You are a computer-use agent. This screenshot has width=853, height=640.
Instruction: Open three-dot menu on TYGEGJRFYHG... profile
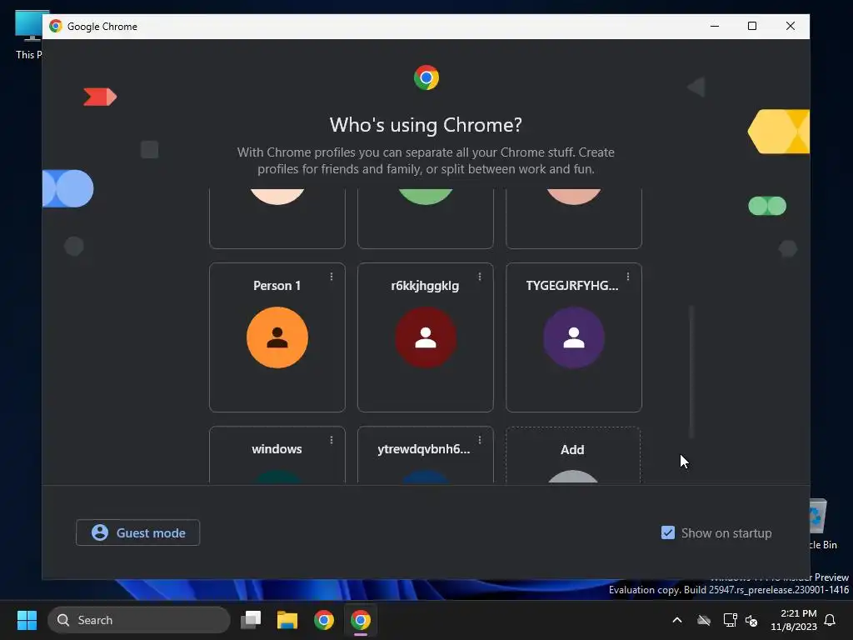point(628,277)
